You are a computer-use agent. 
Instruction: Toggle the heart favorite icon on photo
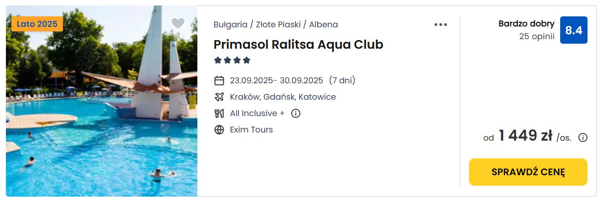pyautogui.click(x=178, y=23)
